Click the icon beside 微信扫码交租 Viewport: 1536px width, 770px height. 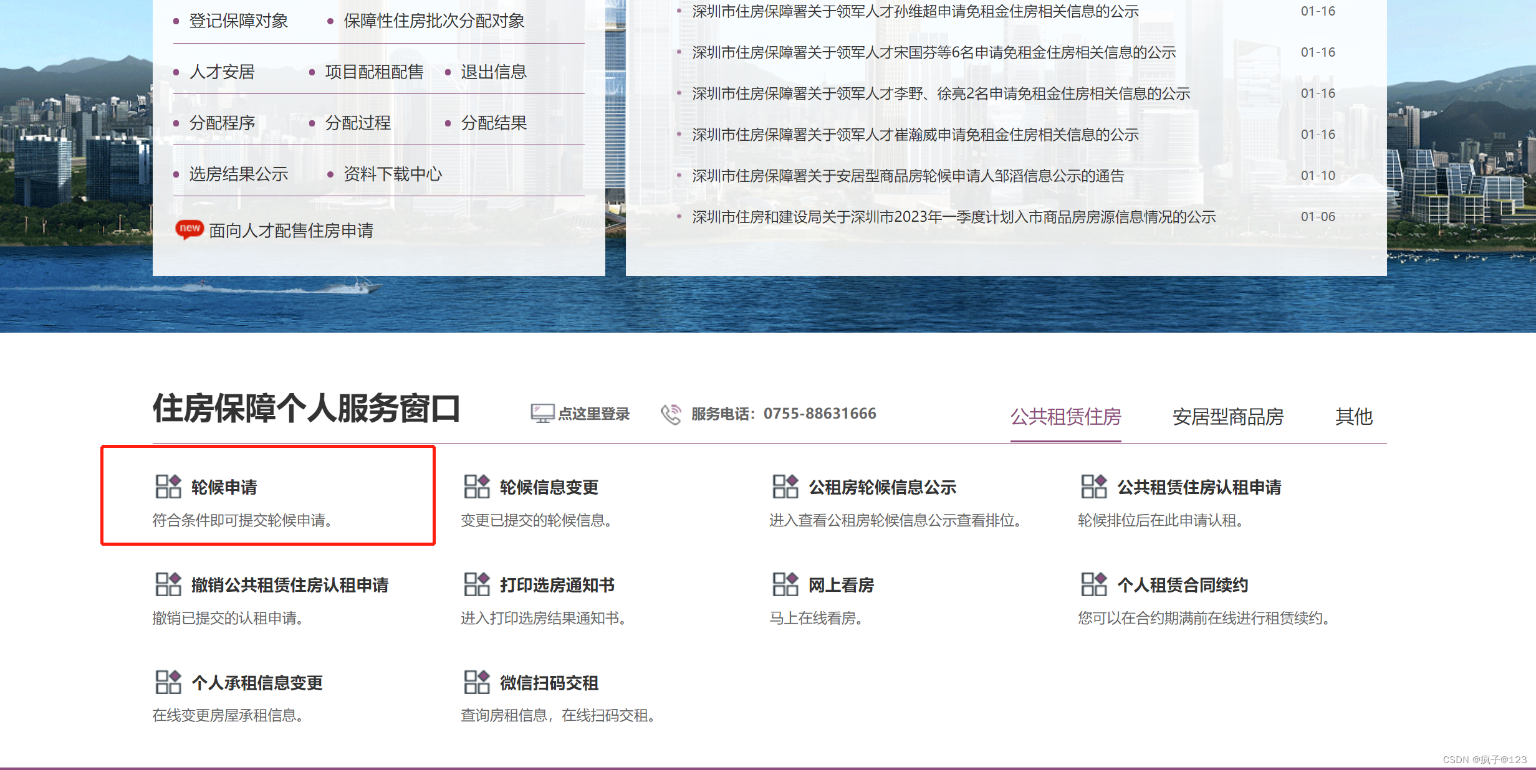pos(476,682)
